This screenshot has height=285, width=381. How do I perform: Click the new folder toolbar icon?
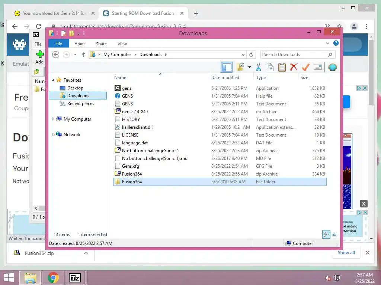[x=240, y=67]
